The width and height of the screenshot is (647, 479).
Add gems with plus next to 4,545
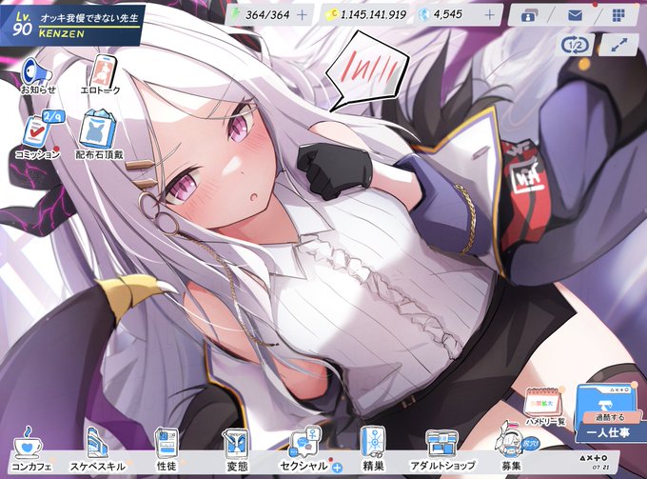[x=489, y=15]
